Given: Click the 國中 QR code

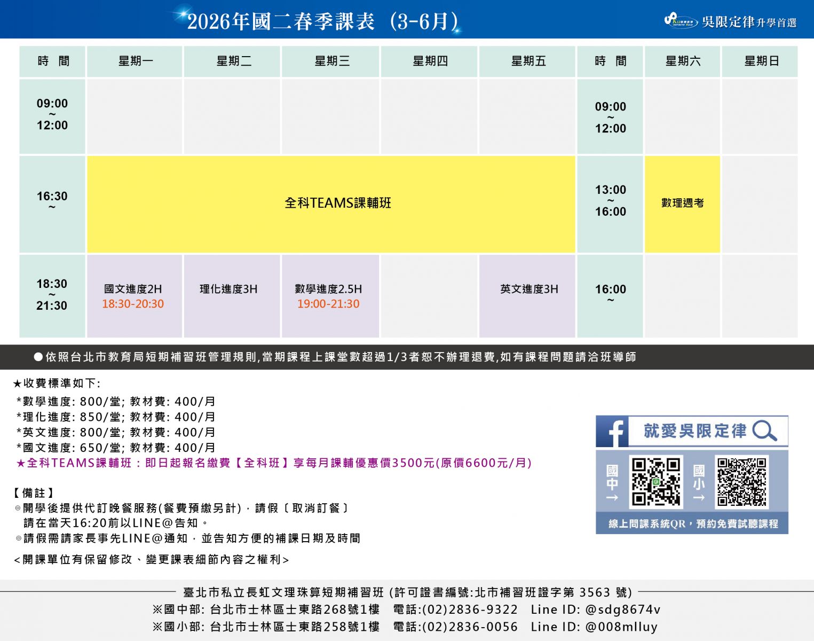Looking at the screenshot, I should point(655,481).
